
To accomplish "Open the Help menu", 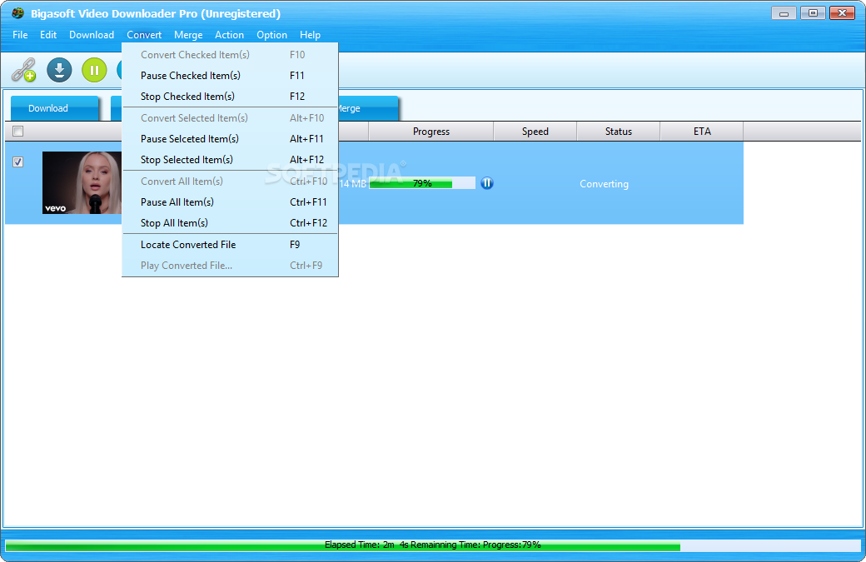I will 310,35.
